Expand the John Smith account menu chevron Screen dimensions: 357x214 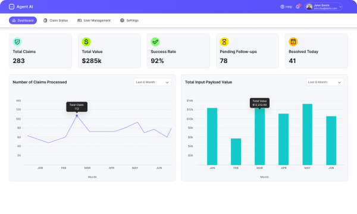point(340,7)
